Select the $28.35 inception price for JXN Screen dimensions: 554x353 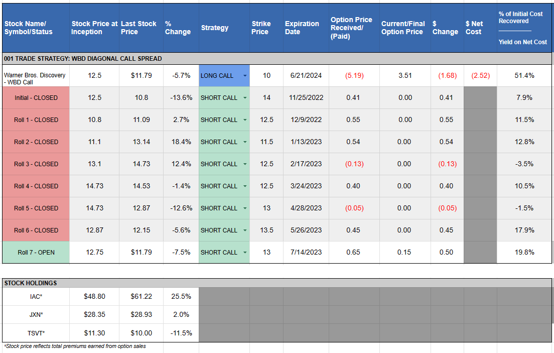tap(94, 315)
